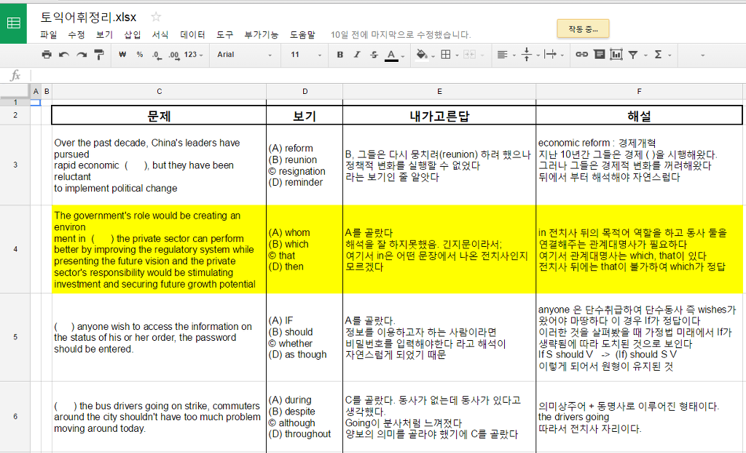746x453 pixels.
Task: Select column A header
Action: (36, 91)
